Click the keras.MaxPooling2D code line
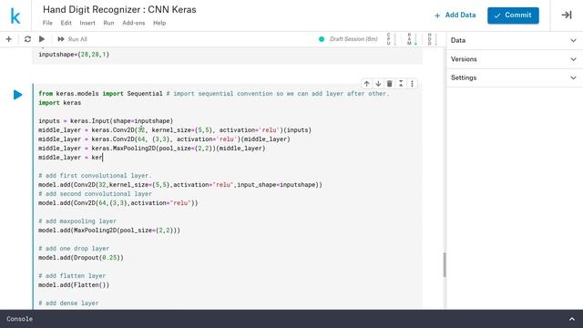 point(152,149)
